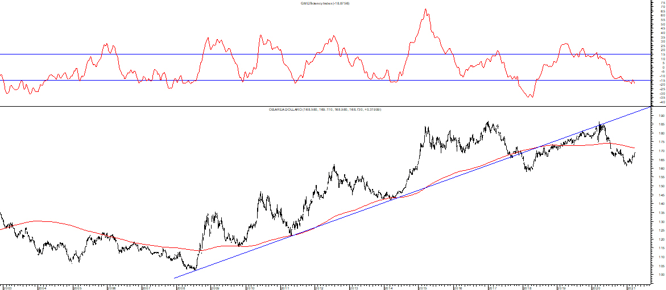Select the 2006 year label on time axis
The width and height of the screenshot is (666, 290).
[x=111, y=288]
